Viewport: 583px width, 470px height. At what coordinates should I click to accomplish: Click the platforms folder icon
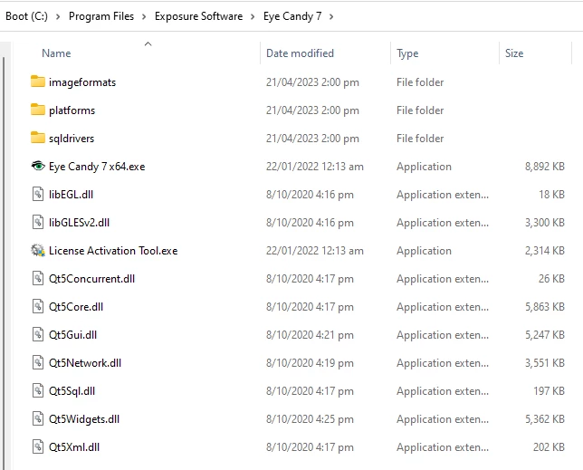pyautogui.click(x=37, y=110)
